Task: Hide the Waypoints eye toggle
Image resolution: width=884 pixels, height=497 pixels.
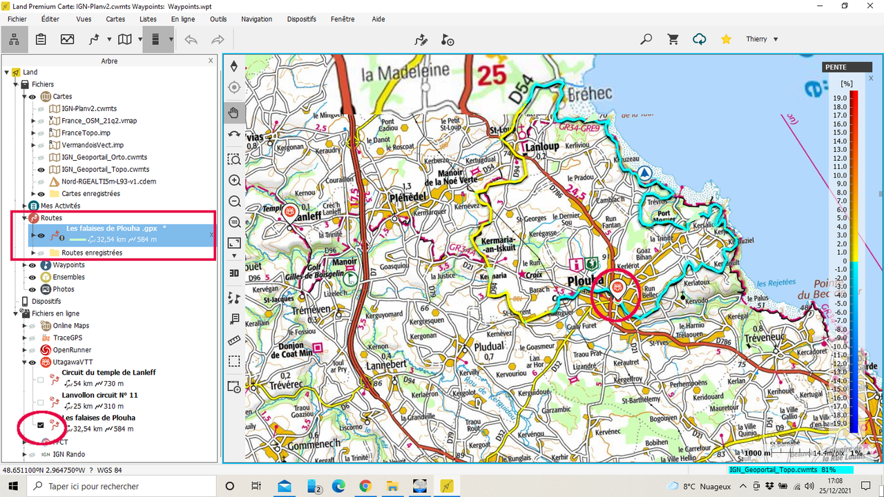Action: [x=32, y=265]
